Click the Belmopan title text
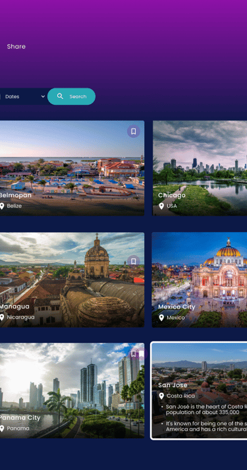The height and width of the screenshot is (470, 247). [15, 195]
